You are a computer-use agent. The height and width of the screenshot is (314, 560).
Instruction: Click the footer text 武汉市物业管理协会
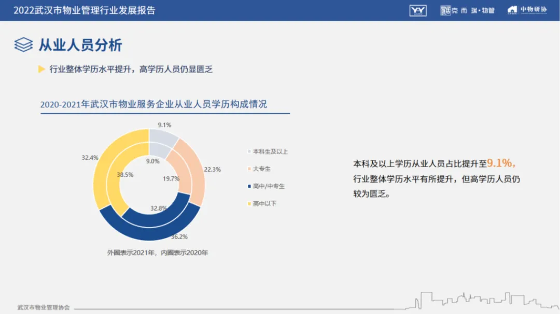[x=44, y=307]
